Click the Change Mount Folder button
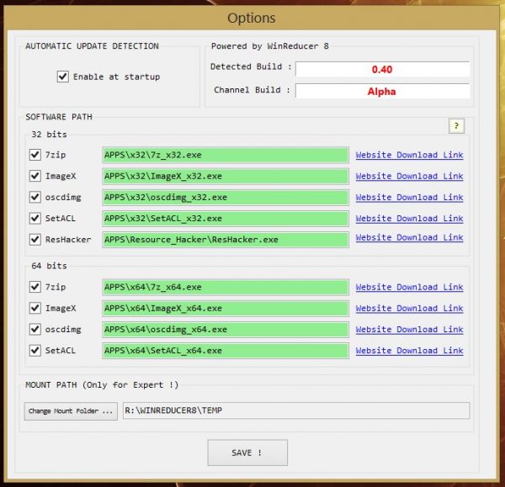The image size is (505, 487). click(71, 411)
